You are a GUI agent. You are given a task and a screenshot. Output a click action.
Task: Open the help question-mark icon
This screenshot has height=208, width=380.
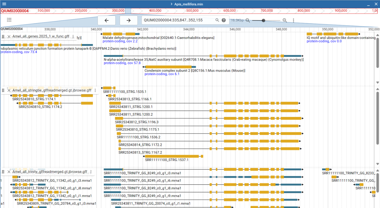(x=224, y=20)
